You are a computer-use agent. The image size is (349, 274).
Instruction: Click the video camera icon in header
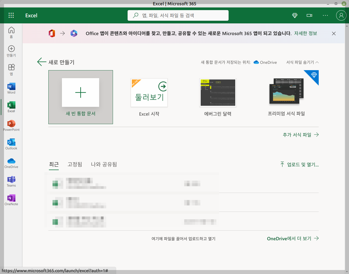click(x=309, y=15)
